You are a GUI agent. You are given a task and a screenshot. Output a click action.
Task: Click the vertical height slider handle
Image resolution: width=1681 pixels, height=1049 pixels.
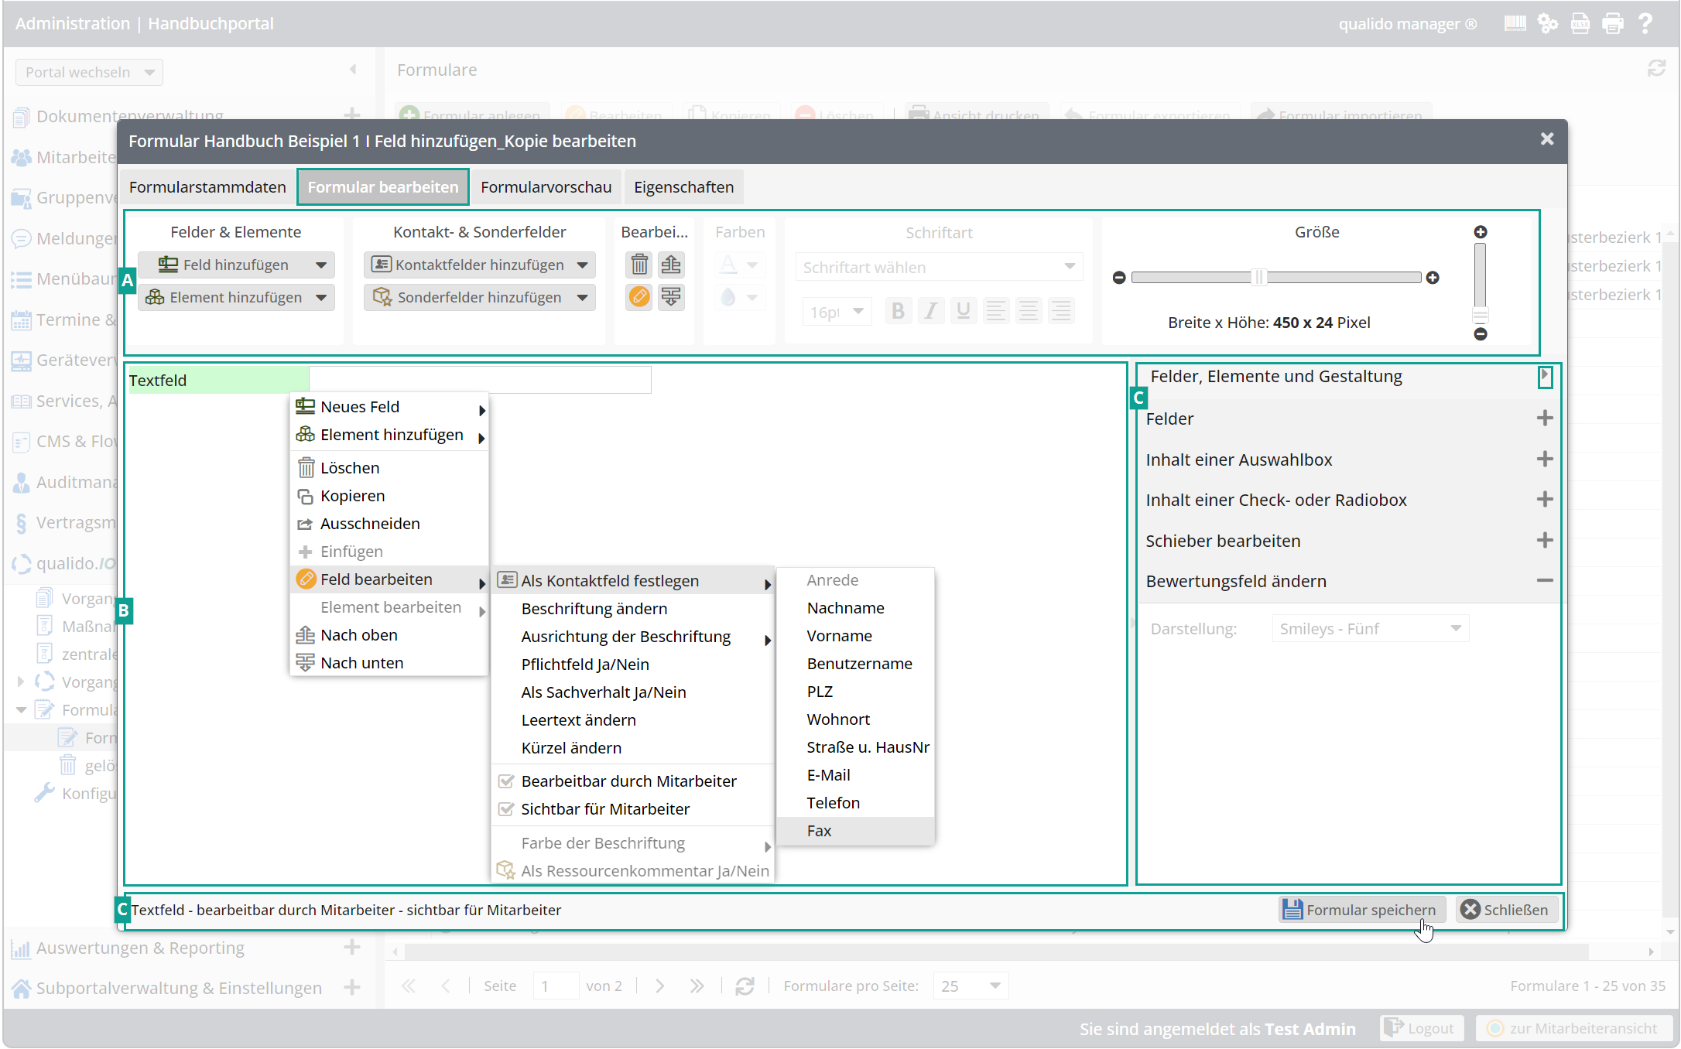pos(1481,316)
